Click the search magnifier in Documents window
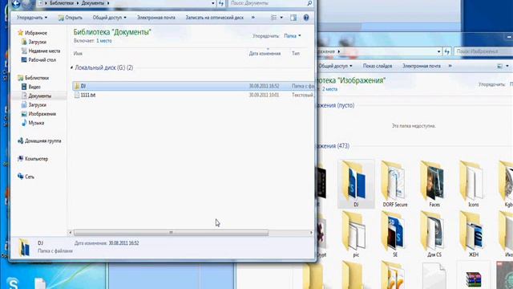Screen dimensions: 513x289 (x=309, y=3)
